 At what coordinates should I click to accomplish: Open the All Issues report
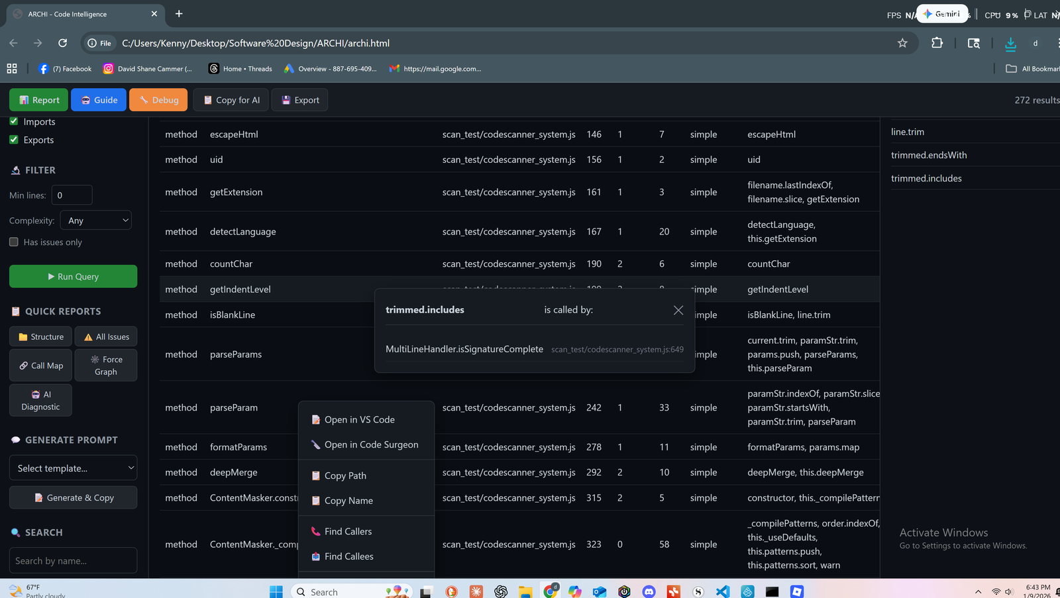(x=105, y=336)
